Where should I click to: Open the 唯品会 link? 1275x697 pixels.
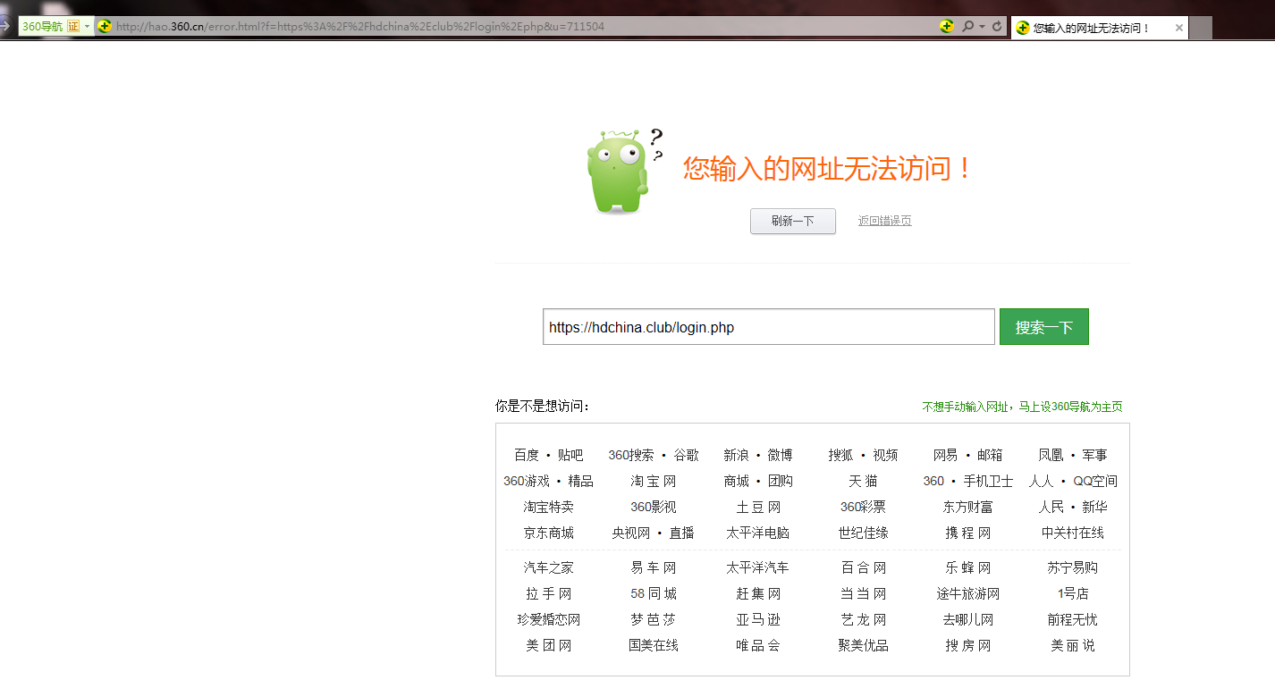pos(758,645)
